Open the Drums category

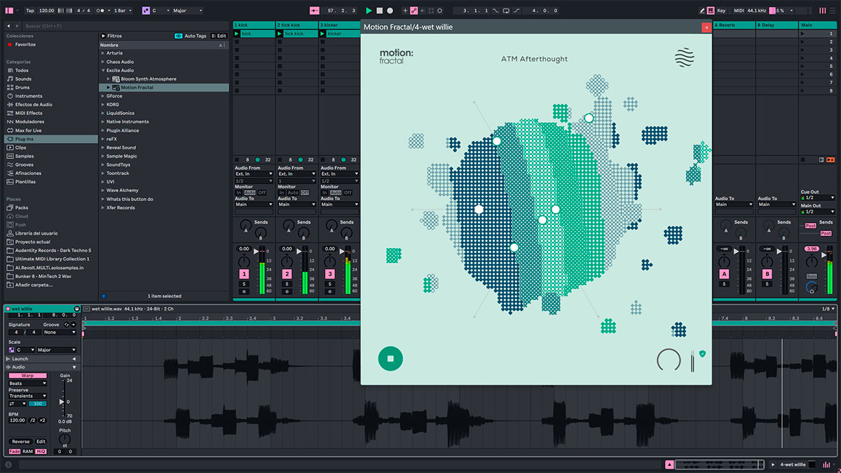[23, 87]
